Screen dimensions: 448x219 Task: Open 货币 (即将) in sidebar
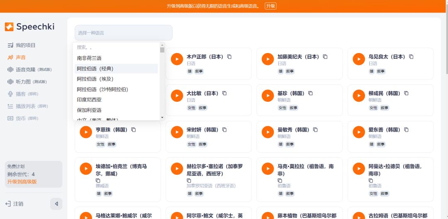(x=23, y=118)
